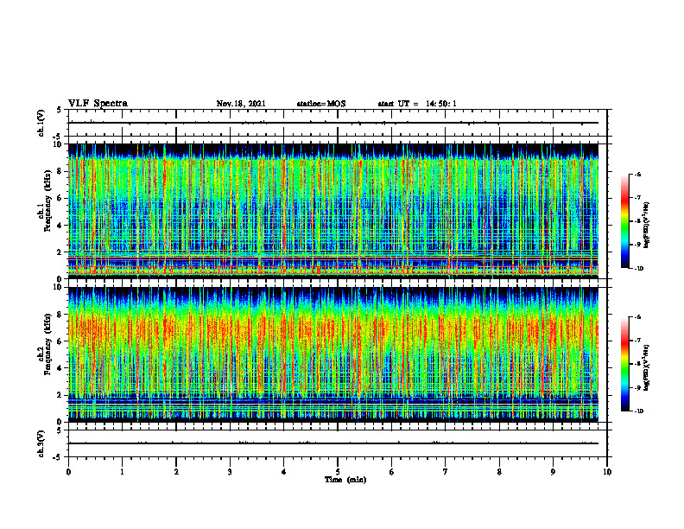This screenshot has height=529, width=684.
Task: Click time tick label "2" on the x-axis
Action: coord(176,472)
